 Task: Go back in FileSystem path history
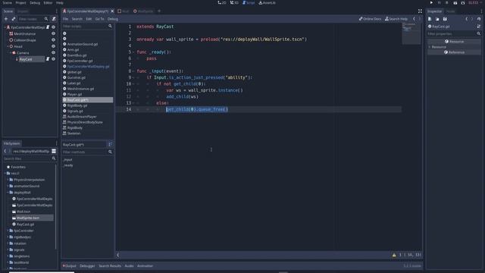pyautogui.click(x=5, y=151)
